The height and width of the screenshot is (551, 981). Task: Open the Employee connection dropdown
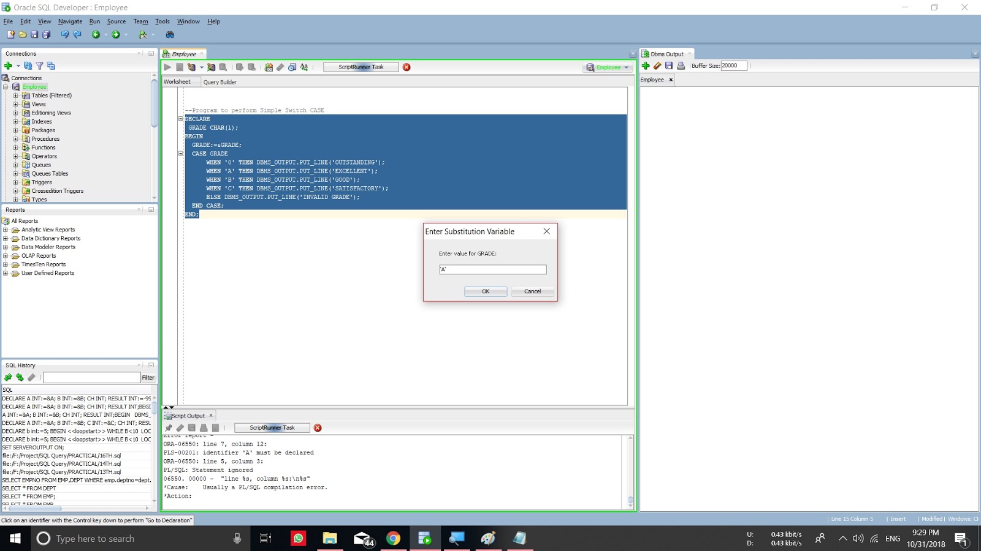point(627,67)
